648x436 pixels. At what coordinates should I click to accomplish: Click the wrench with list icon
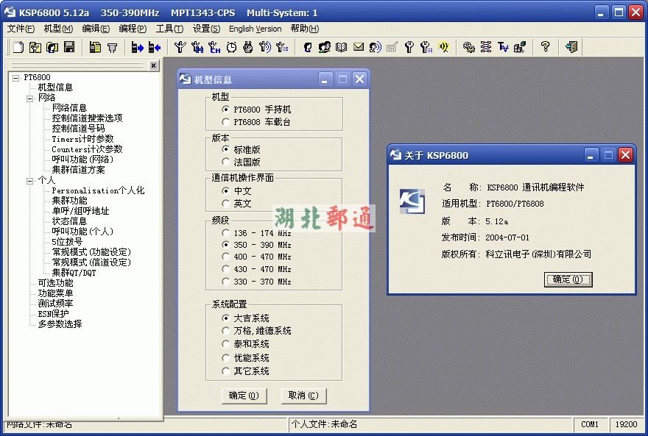(426, 47)
